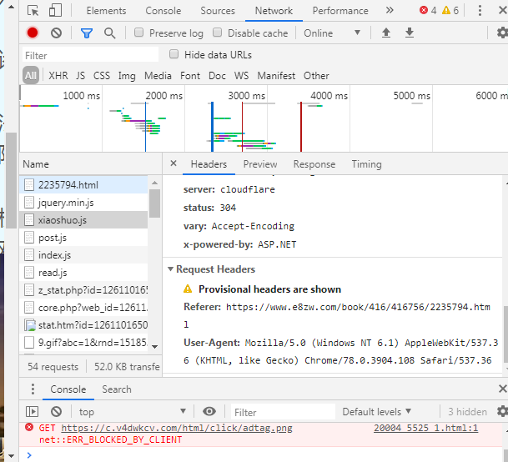Screen dimensions: 508x462
Task: Click the red error count badge
Action: tap(428, 11)
